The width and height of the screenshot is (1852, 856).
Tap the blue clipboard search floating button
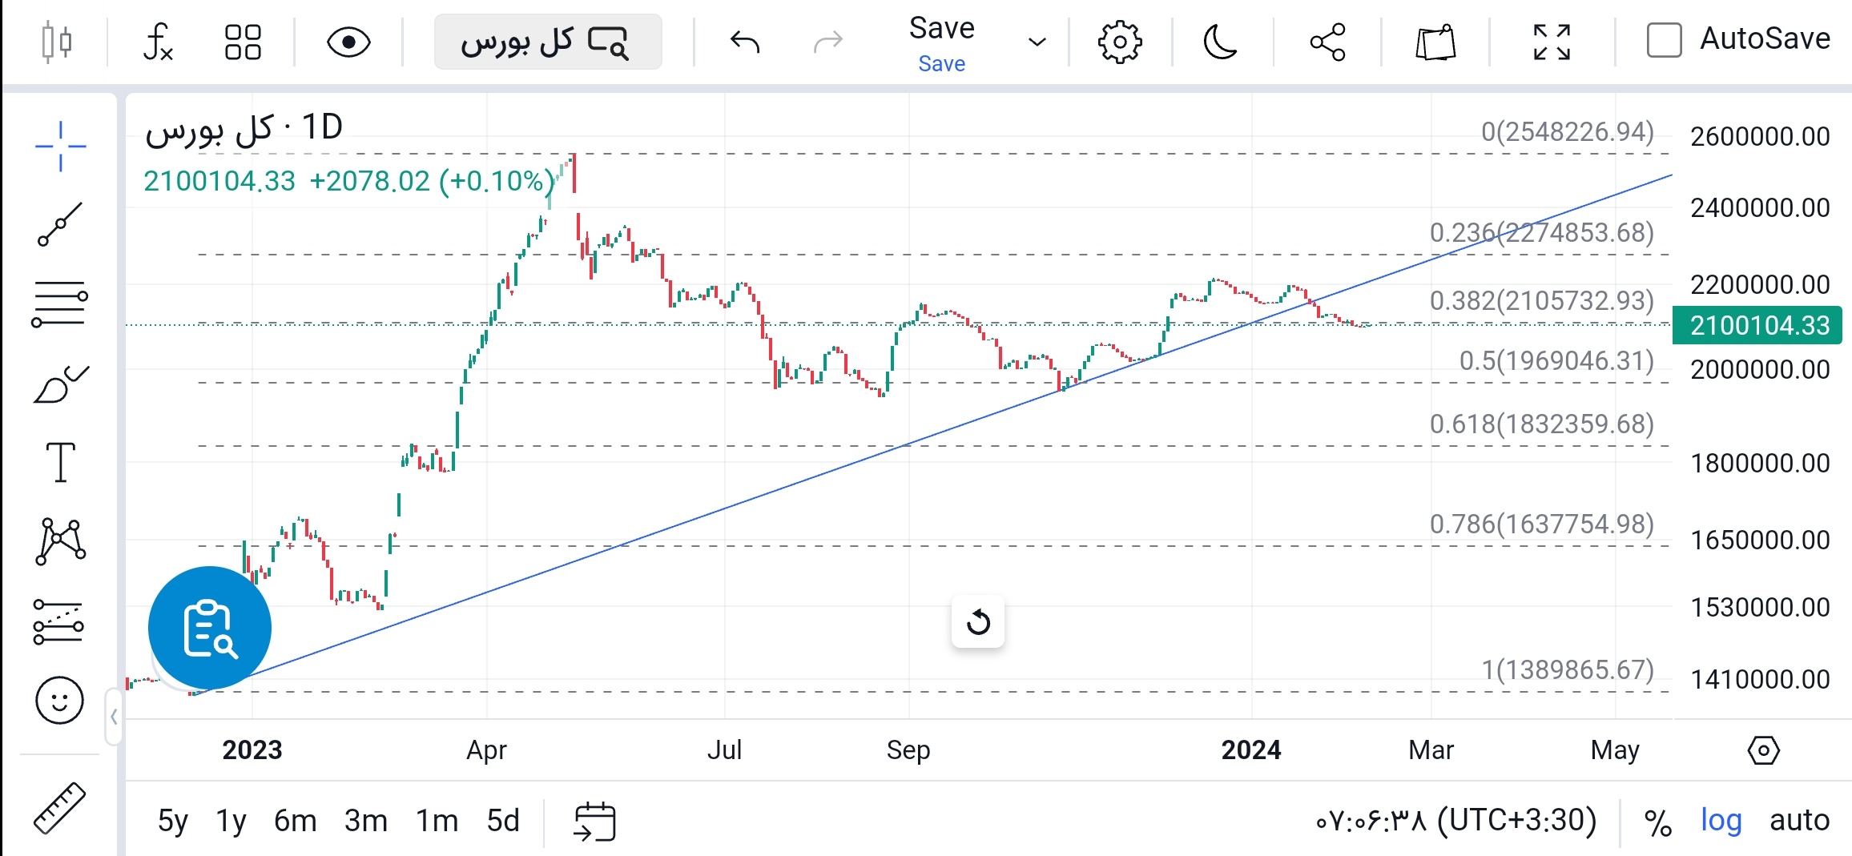[210, 628]
